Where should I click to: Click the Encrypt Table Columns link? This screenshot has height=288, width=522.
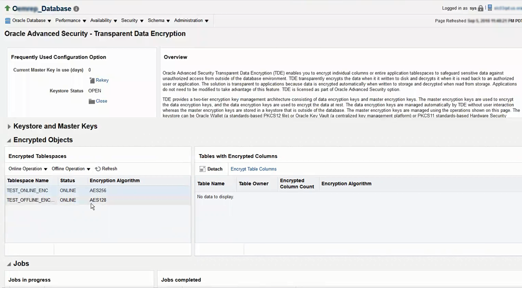click(x=253, y=169)
